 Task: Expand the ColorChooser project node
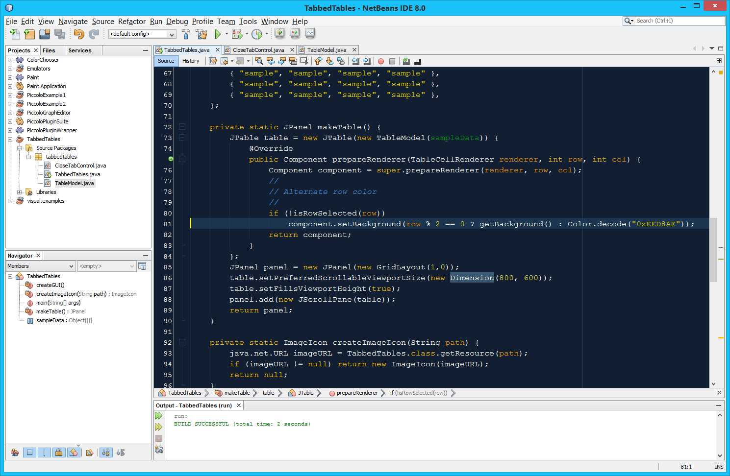10,60
